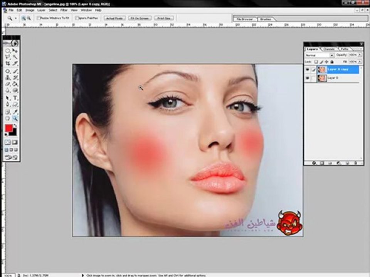Click the Print Size button
370x277 pixels.
pyautogui.click(x=164, y=18)
